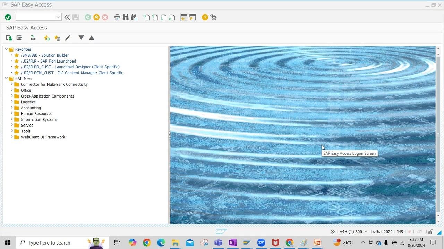Select /UI2/FLPD_CUST Launchpad Designer favorite
The width and height of the screenshot is (444, 249).
click(x=70, y=67)
